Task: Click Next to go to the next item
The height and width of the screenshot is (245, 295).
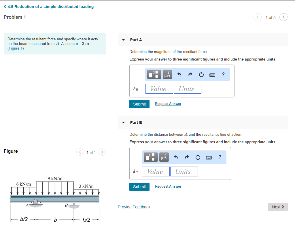Action: tap(277, 207)
